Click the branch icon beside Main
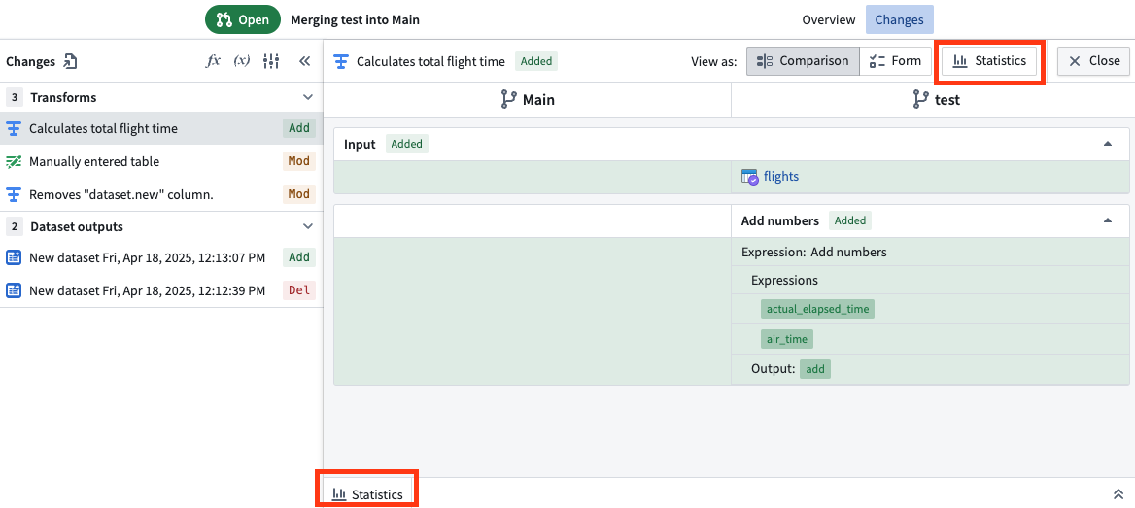 [x=508, y=99]
